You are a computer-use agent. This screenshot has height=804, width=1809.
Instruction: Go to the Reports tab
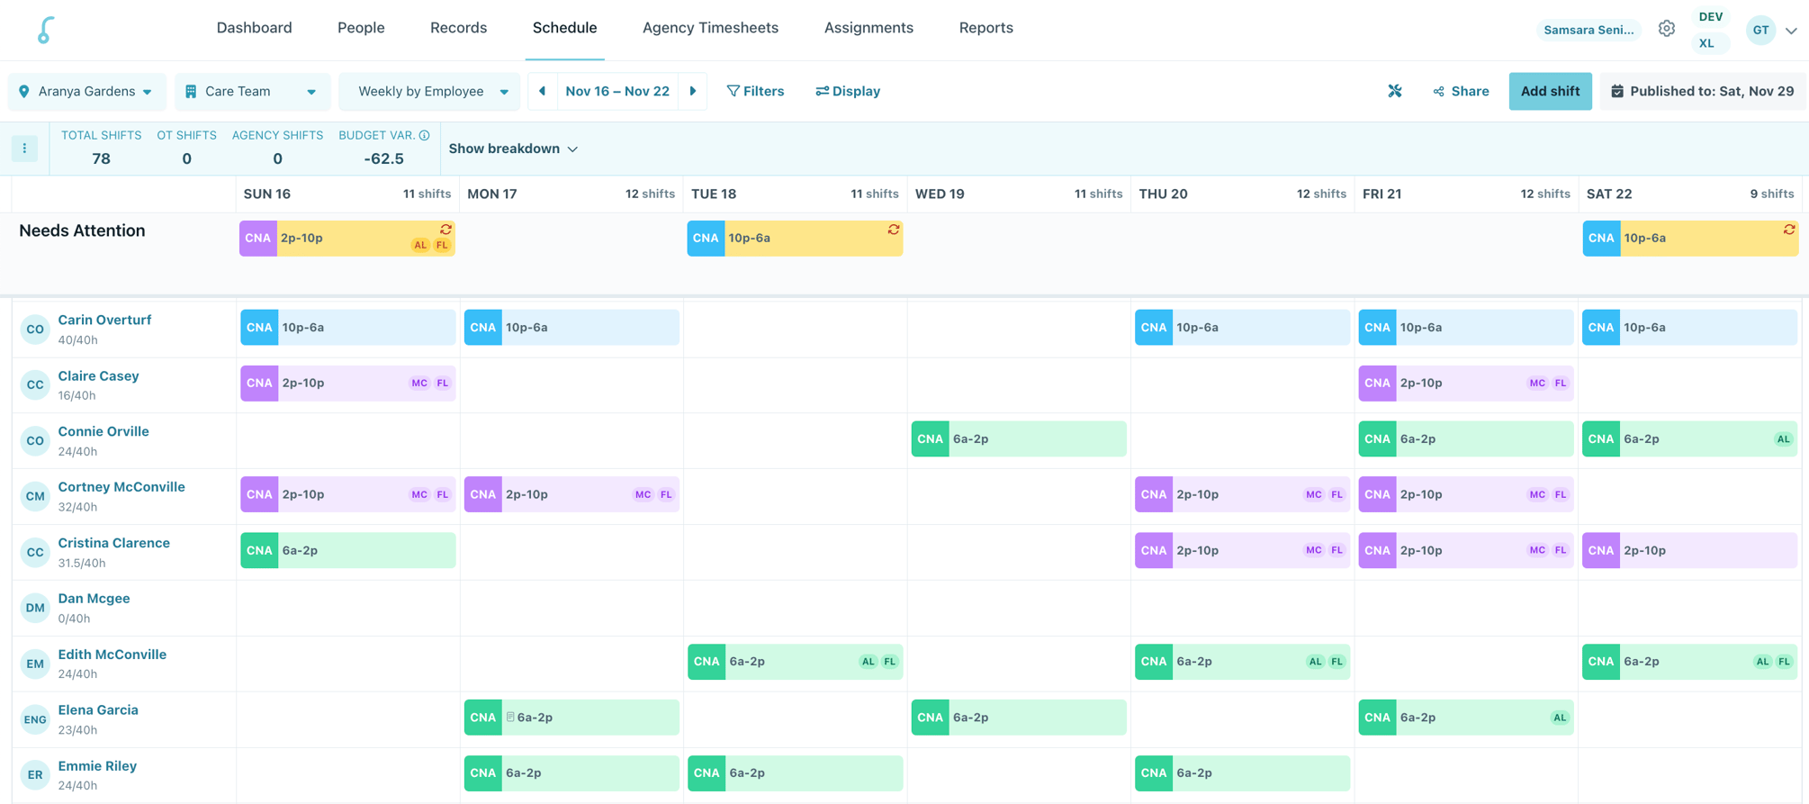tap(985, 28)
